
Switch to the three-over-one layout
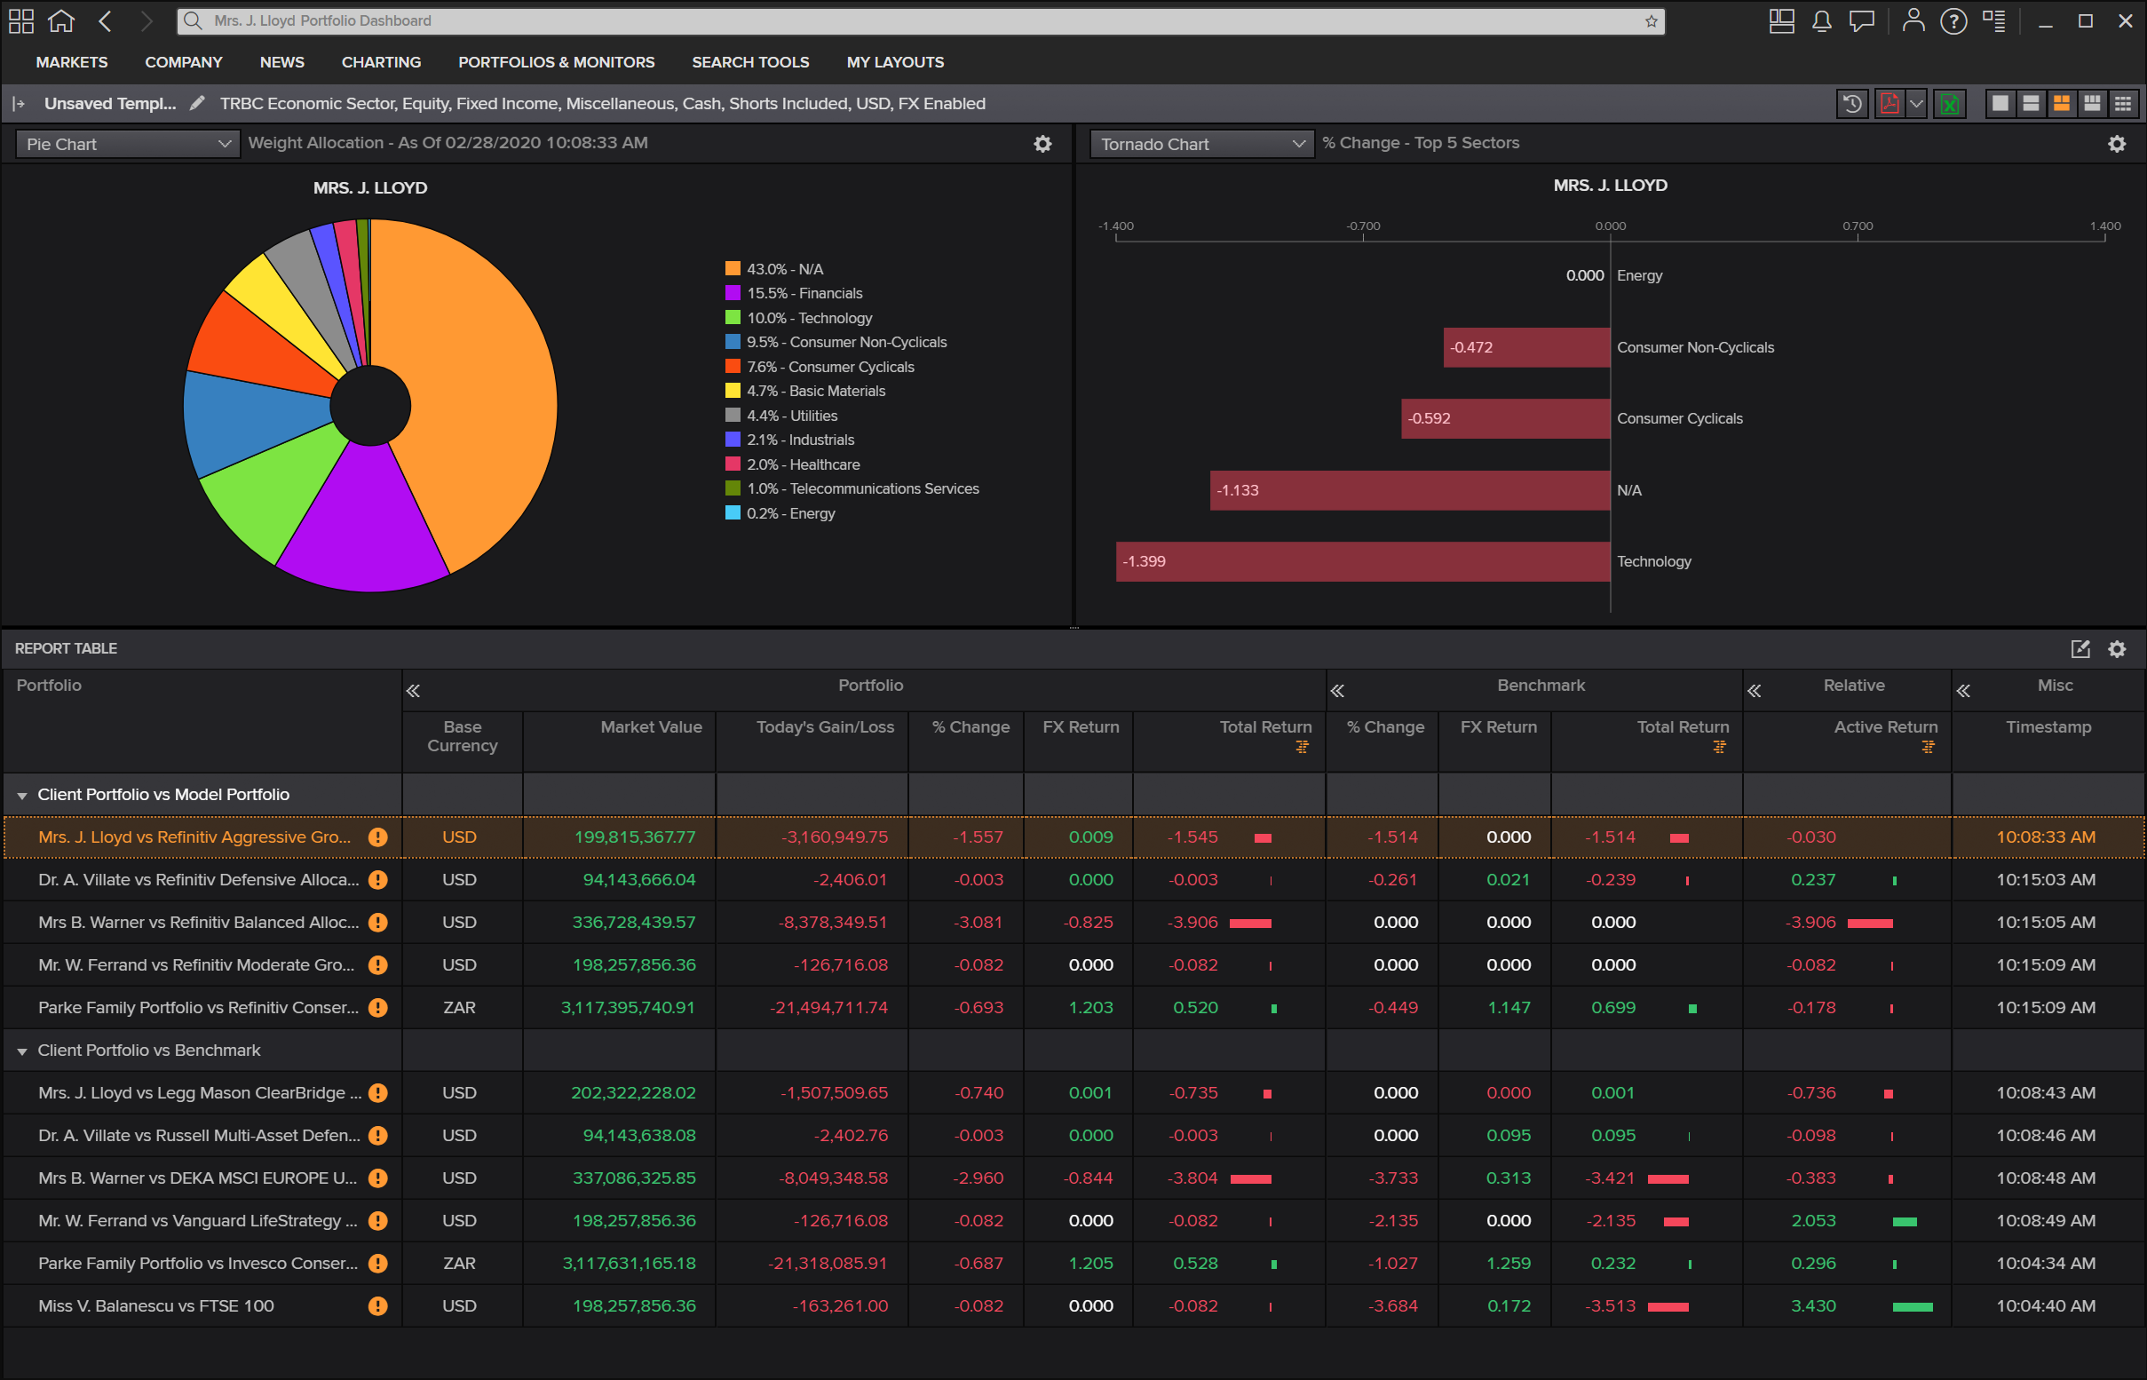click(2091, 104)
